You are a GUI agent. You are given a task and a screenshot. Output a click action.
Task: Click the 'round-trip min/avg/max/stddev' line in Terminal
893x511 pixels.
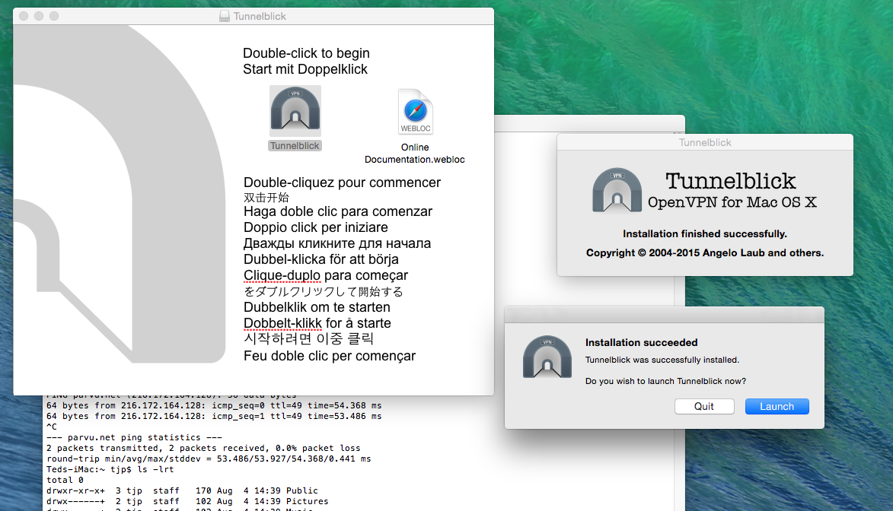209,459
